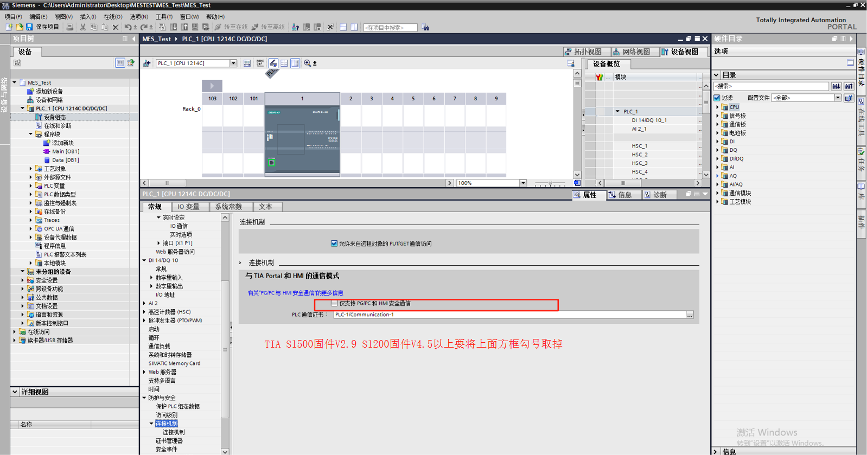The height and width of the screenshot is (455, 867).
Task: Click the copy icon in toolbar
Action: pos(94,27)
